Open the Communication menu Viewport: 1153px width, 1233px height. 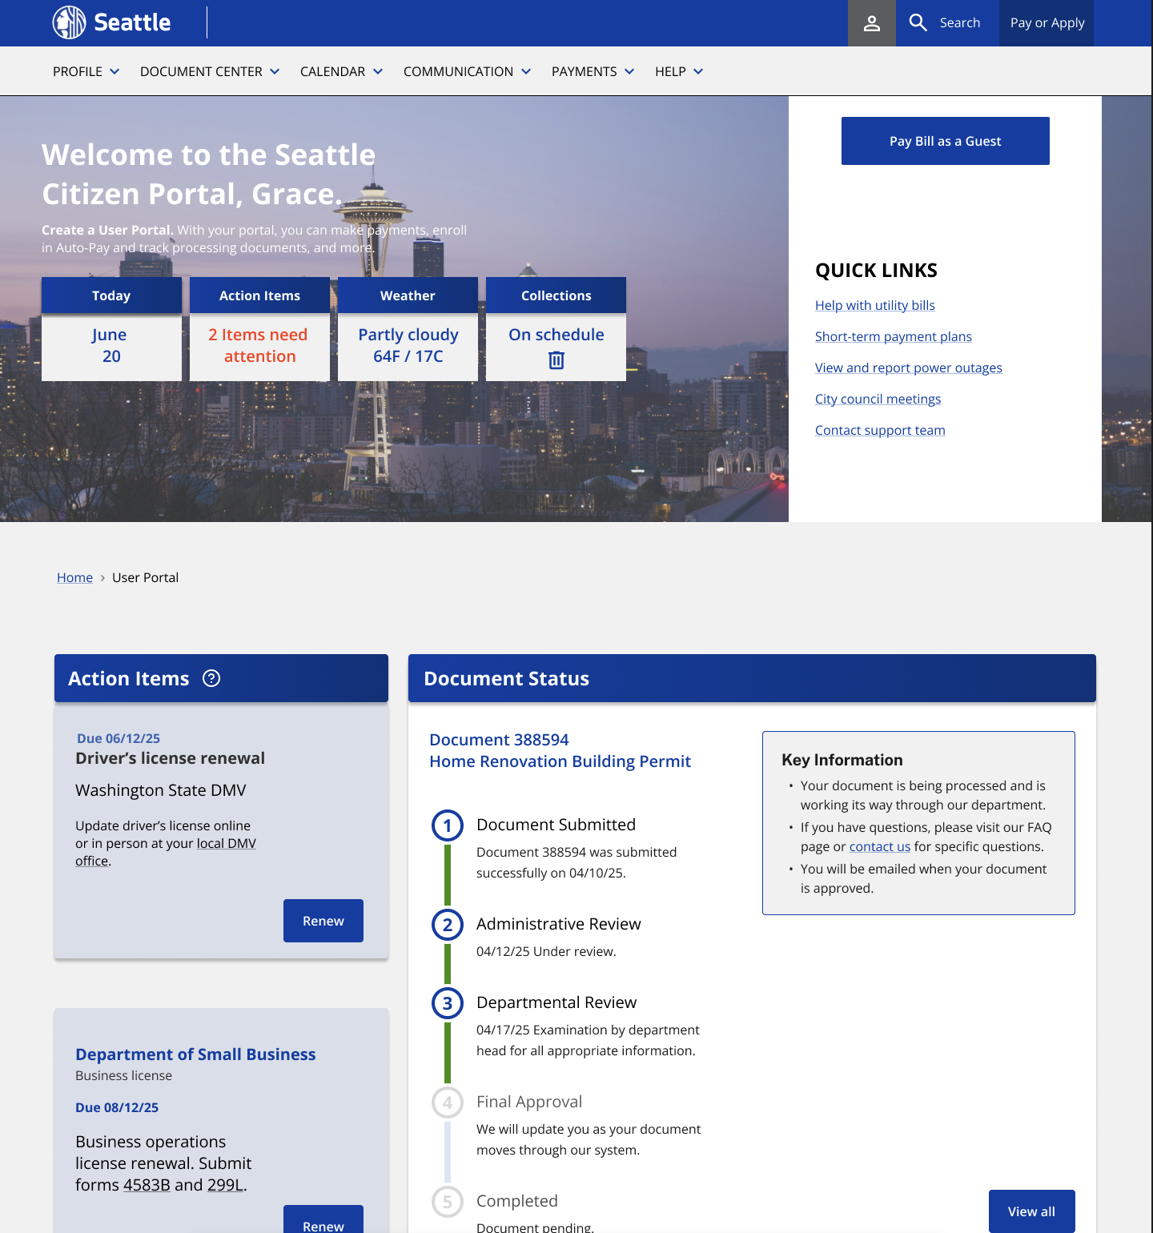[467, 71]
